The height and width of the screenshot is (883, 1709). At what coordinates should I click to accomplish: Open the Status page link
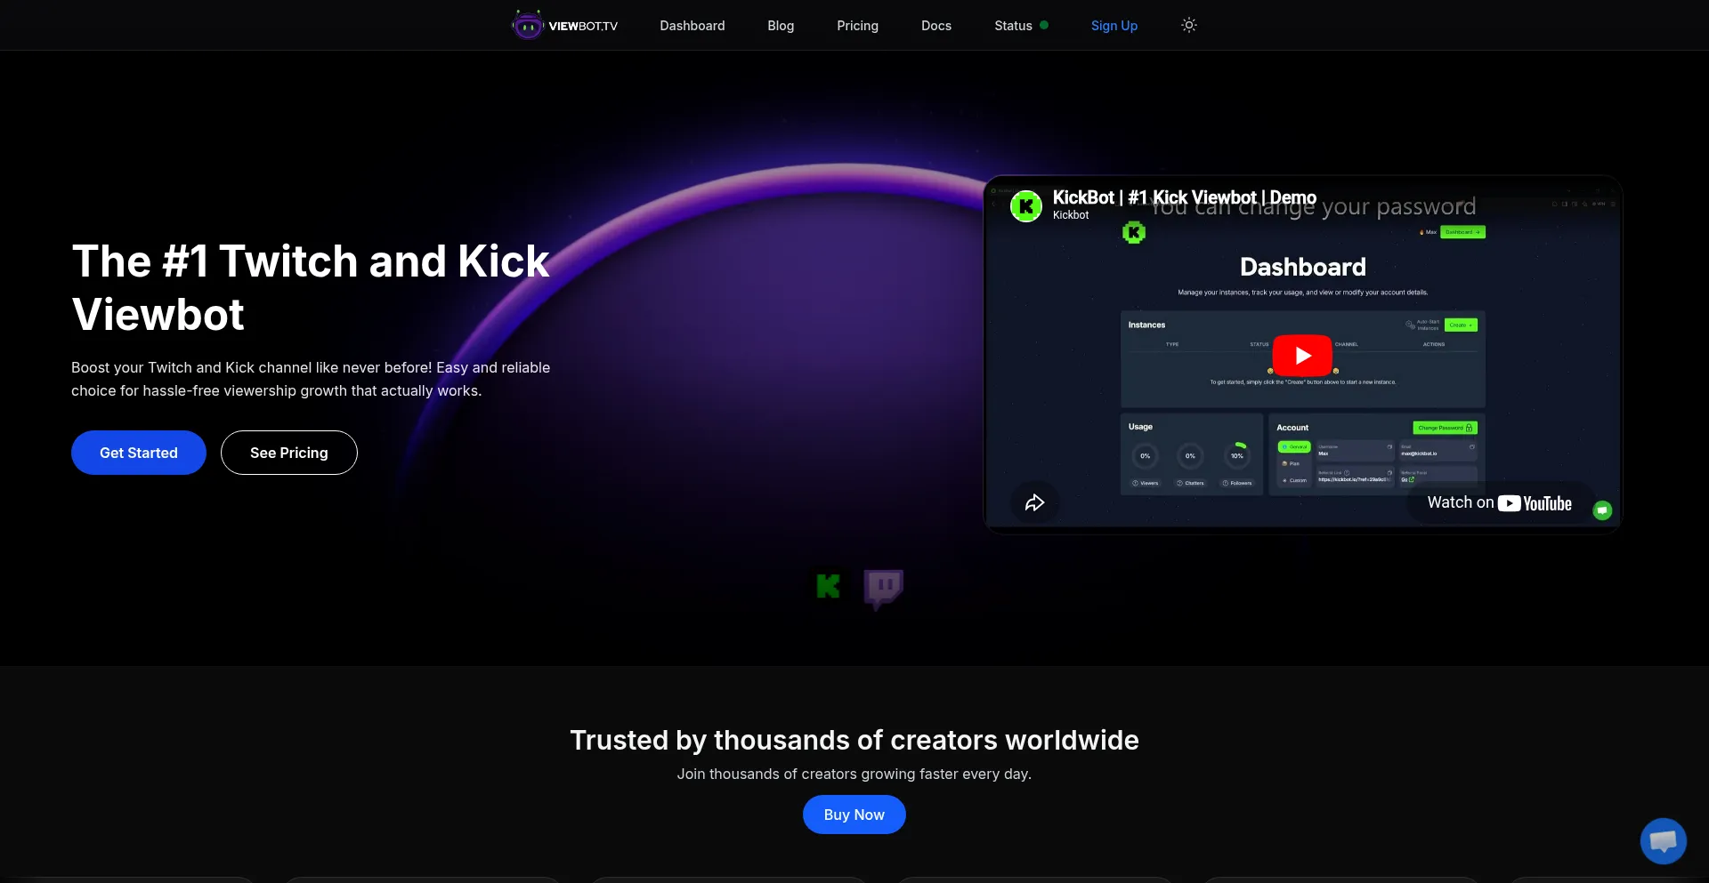[x=1021, y=26]
